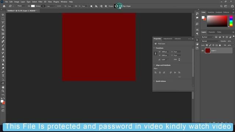235x132 pixels.
Task: Click the rainbow hue slider
Action: [x=231, y=21]
